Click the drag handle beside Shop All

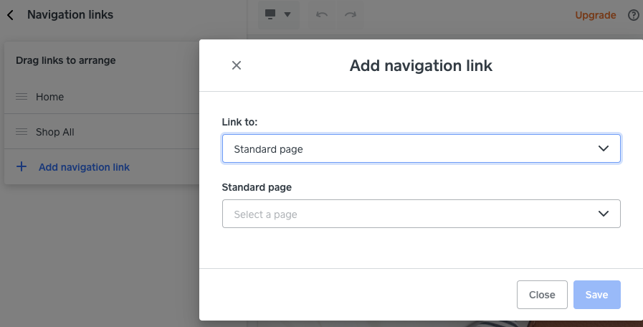point(22,132)
